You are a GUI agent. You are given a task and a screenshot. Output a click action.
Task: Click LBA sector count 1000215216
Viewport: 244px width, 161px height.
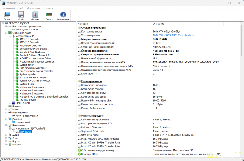point(159,101)
